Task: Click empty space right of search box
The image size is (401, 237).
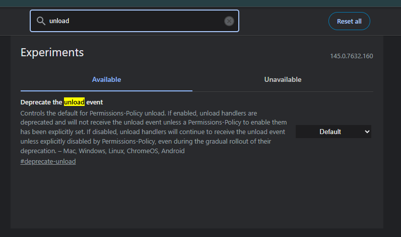Action: pyautogui.click(x=282, y=21)
